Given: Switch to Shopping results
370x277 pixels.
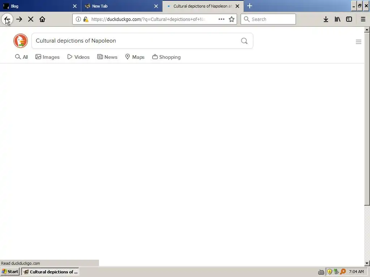Looking at the screenshot, I should coord(166,57).
